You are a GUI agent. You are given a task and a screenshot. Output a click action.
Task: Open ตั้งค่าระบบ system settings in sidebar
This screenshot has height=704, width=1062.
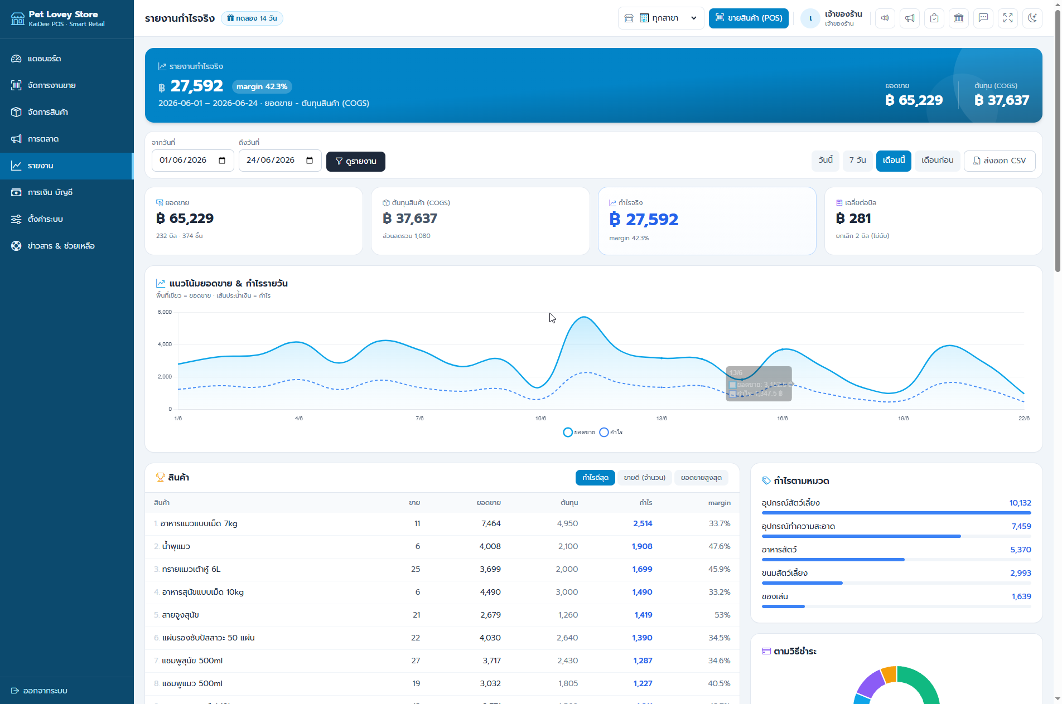pyautogui.click(x=66, y=219)
